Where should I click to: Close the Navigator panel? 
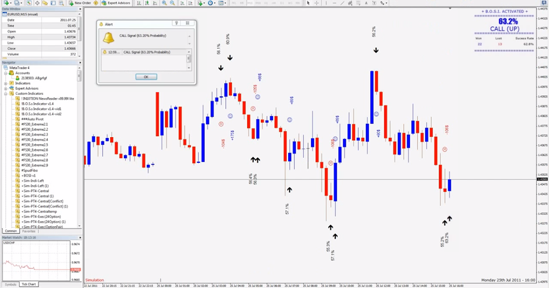[x=80, y=62]
